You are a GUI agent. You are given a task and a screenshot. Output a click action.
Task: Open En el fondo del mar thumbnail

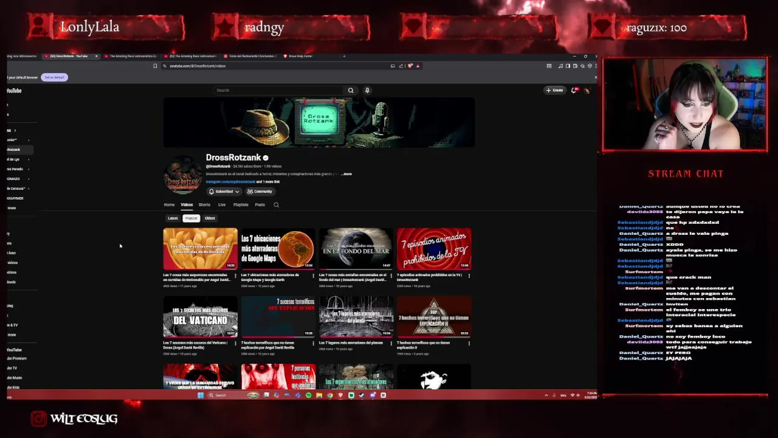coord(356,248)
